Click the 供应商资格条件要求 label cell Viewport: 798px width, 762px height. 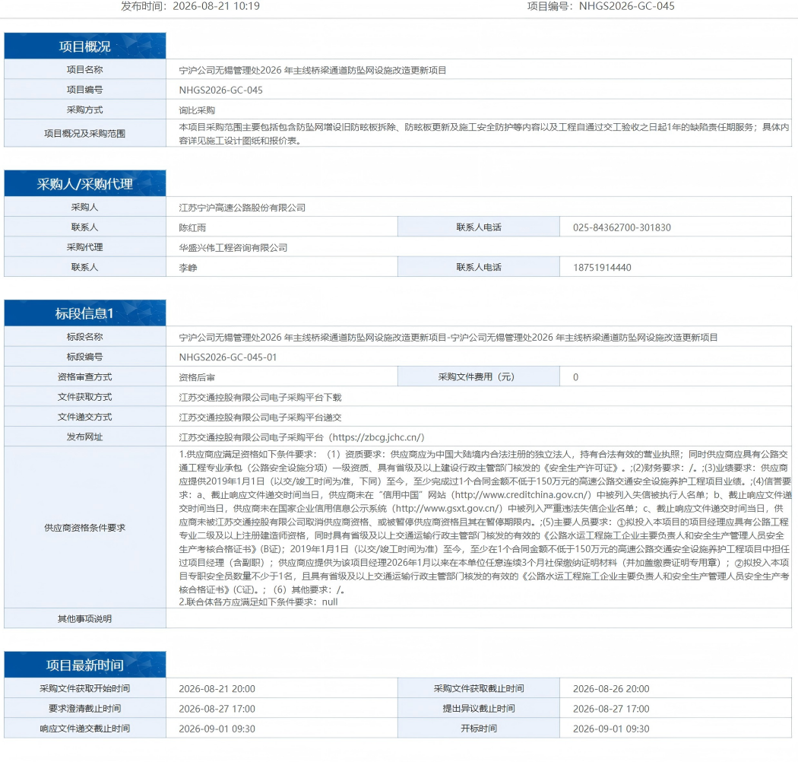coord(85,527)
